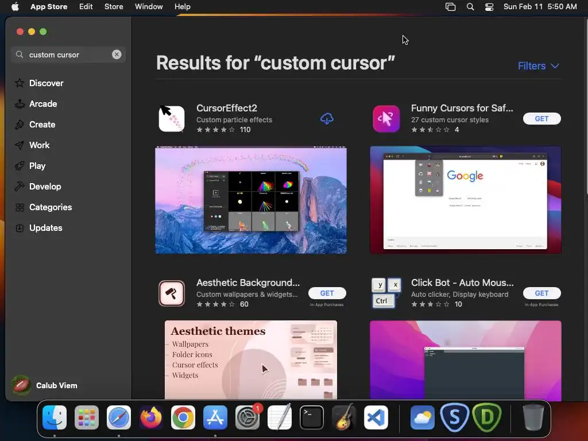Launch Safari from the Dock
The height and width of the screenshot is (441, 588).
pyautogui.click(x=119, y=417)
